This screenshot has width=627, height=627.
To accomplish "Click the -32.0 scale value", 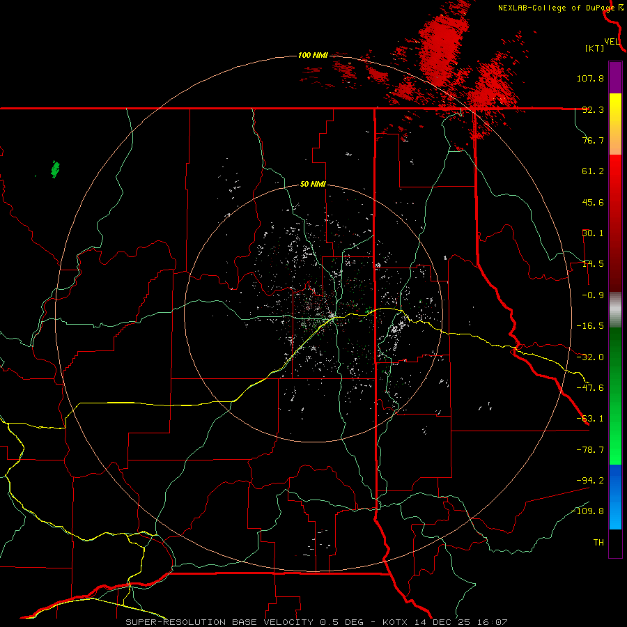I will click(x=590, y=357).
